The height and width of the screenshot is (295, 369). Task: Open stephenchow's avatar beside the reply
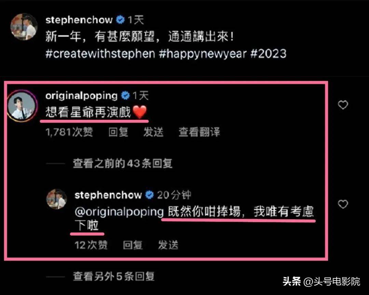[x=57, y=199]
